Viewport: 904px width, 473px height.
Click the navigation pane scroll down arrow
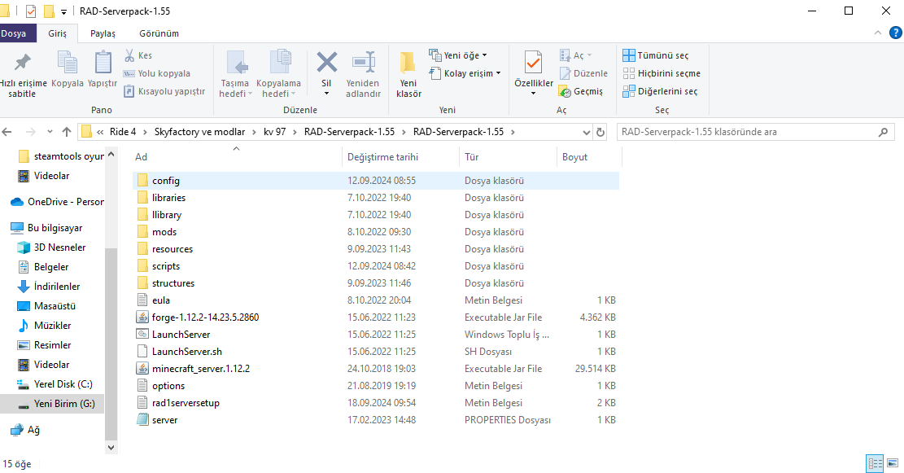coord(111,447)
